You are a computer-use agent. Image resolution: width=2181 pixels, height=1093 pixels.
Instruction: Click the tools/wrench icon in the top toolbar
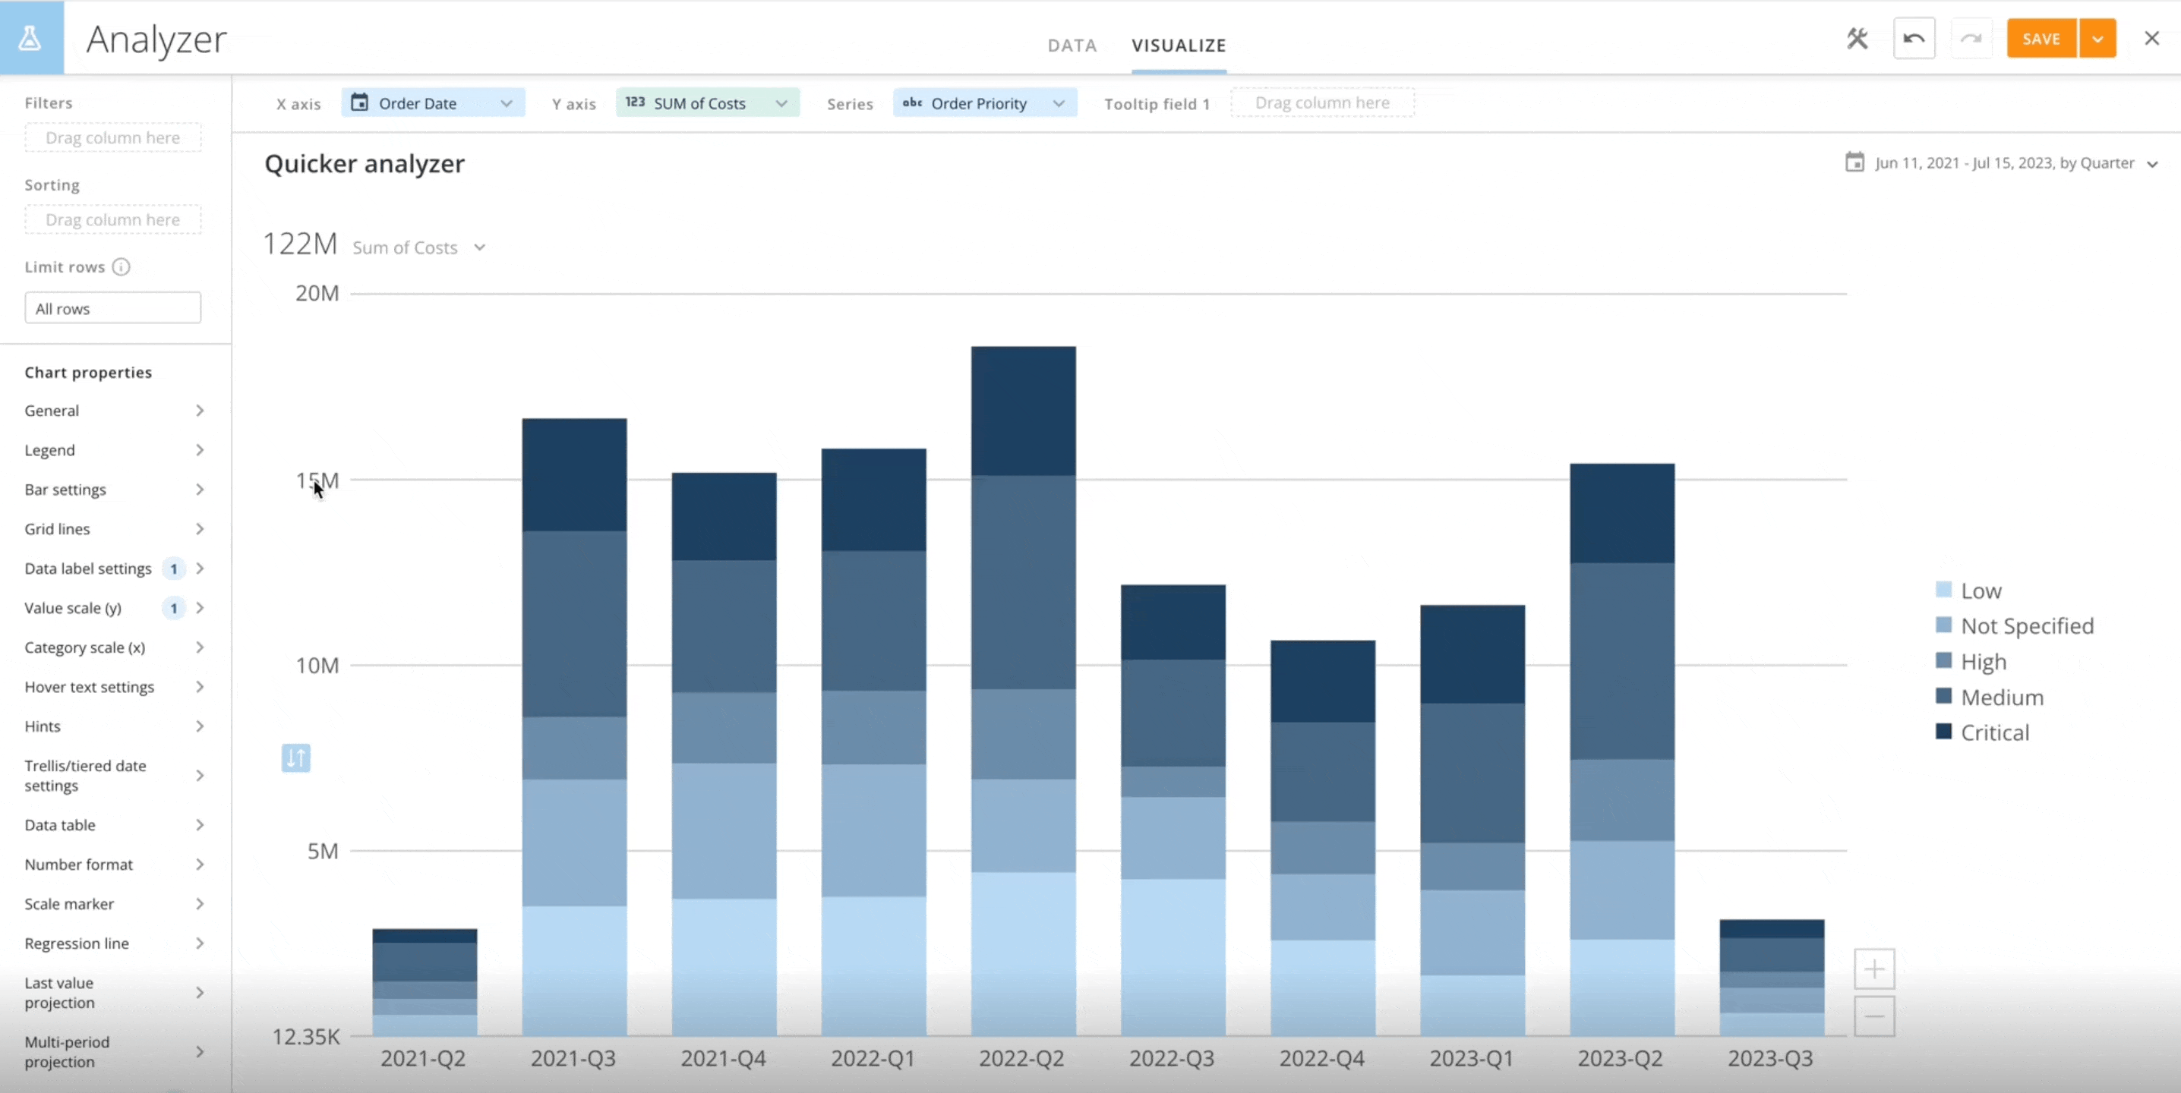pyautogui.click(x=1857, y=38)
